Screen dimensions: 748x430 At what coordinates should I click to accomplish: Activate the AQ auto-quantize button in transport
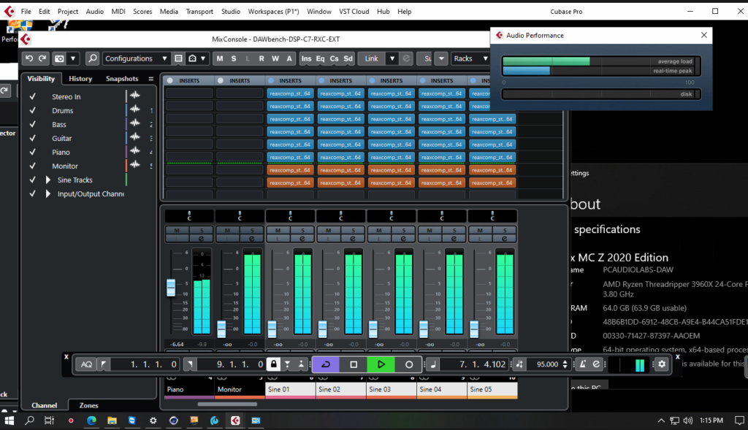point(86,364)
